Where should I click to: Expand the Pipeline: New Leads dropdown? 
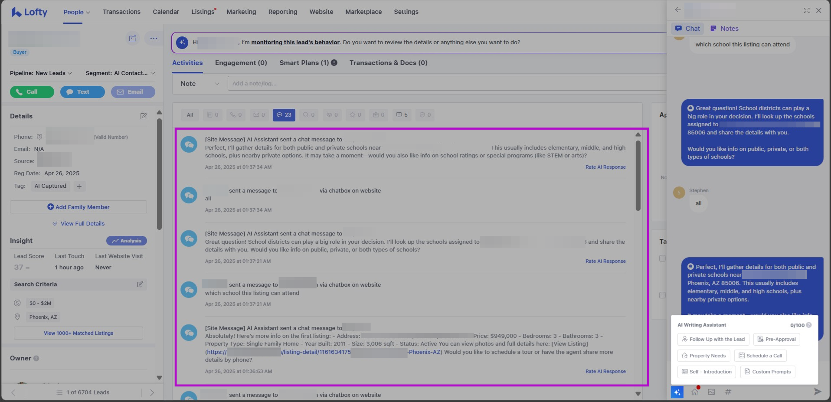(x=41, y=73)
